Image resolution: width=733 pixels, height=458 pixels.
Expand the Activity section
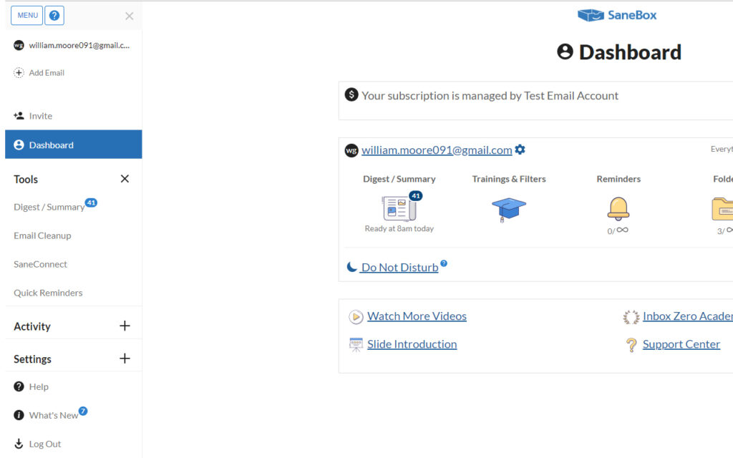click(124, 326)
